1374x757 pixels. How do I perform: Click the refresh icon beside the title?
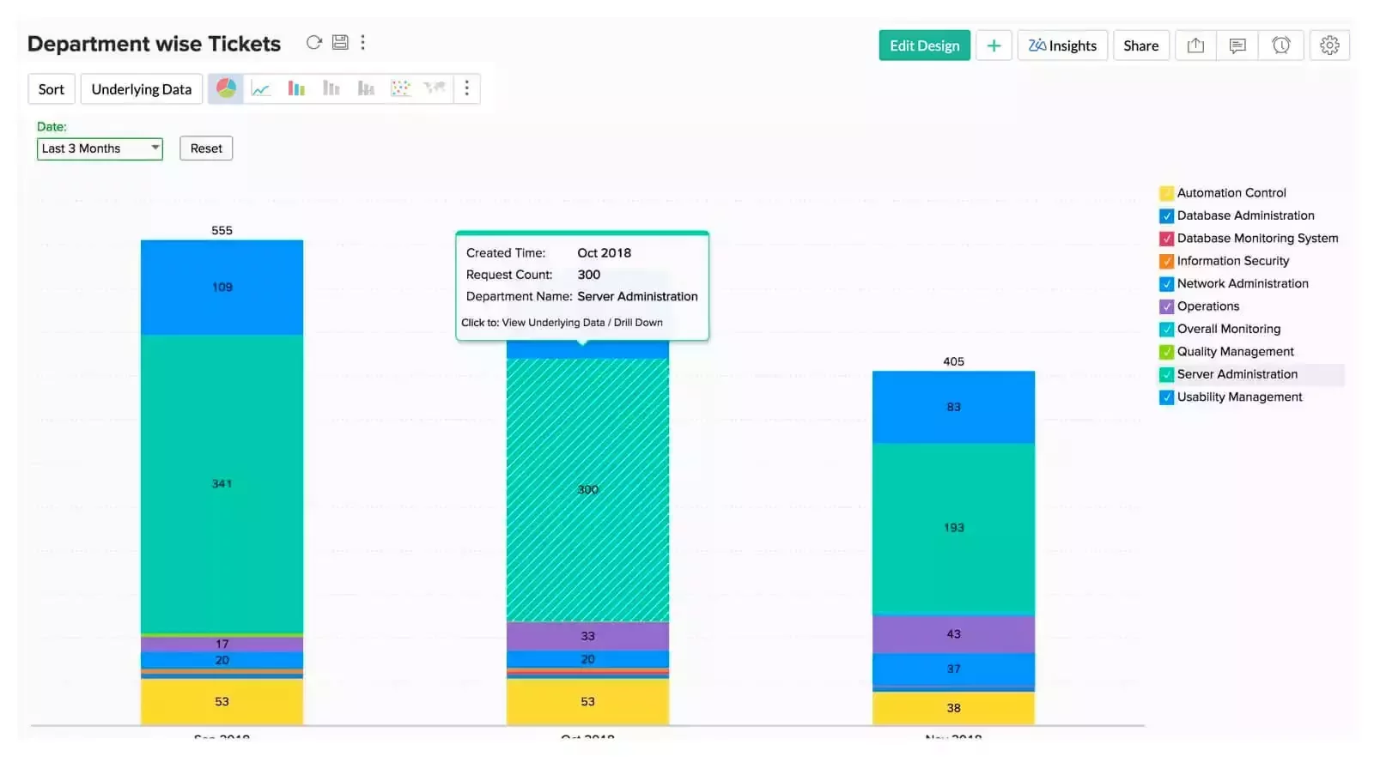coord(314,43)
